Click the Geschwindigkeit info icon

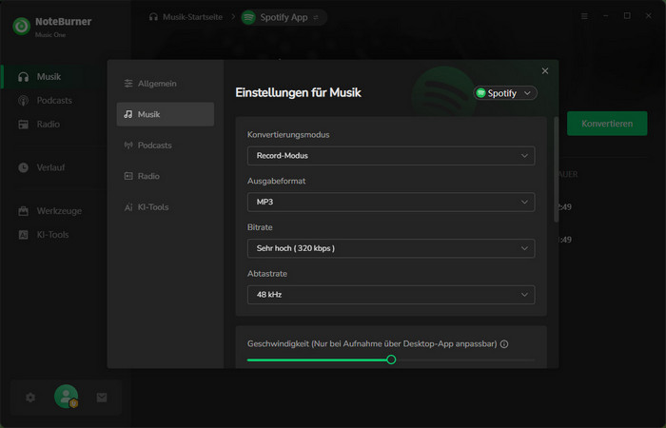(x=504, y=344)
